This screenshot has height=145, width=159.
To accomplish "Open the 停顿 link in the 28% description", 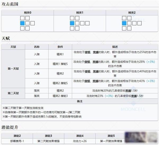I will coord(87,62).
